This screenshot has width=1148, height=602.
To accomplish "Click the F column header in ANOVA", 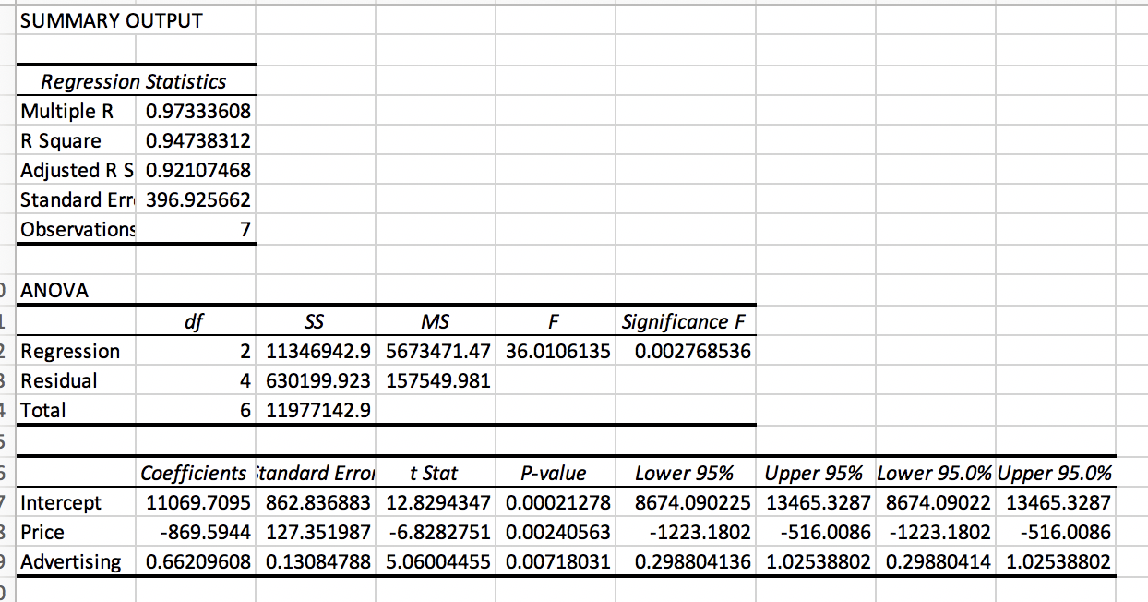I will [x=556, y=321].
